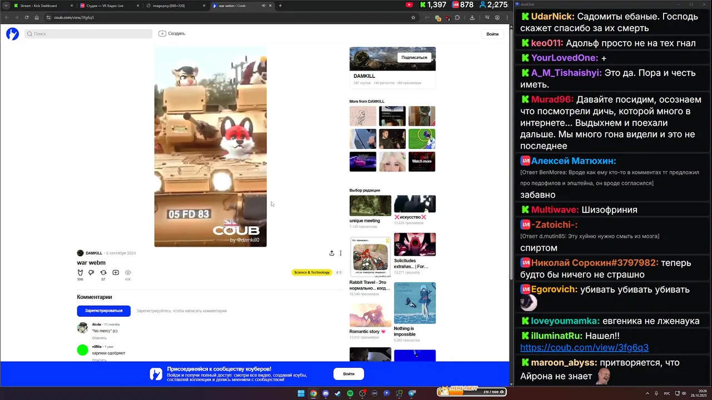Click Ответить under Akvile's comment
Viewport: 712px width, 400px height.
pyautogui.click(x=100, y=338)
